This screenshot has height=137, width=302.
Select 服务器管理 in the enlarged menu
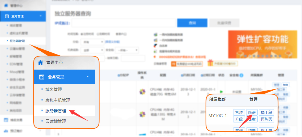pyautogui.click(x=56, y=110)
